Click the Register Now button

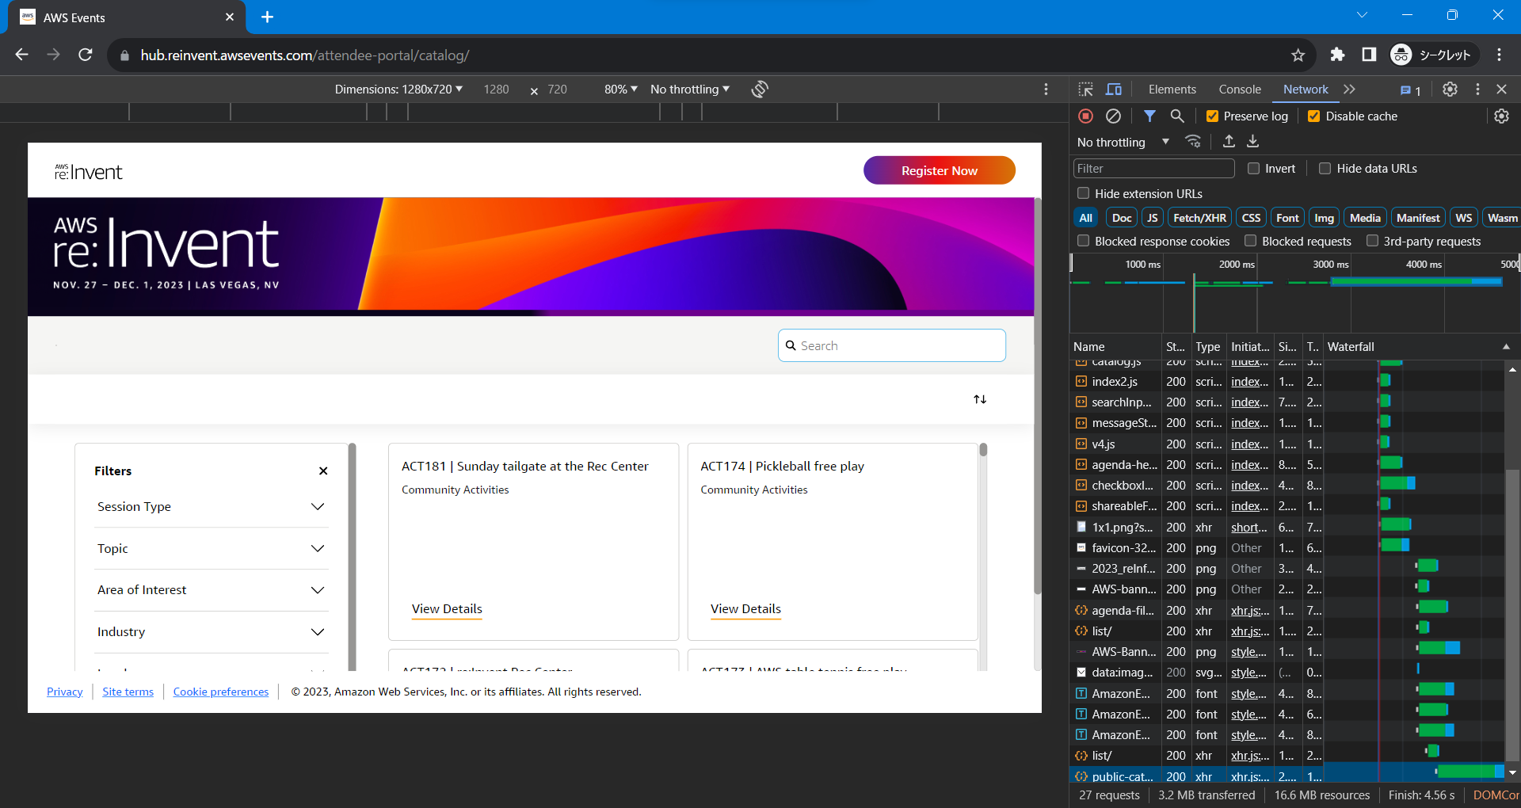pyautogui.click(x=939, y=170)
